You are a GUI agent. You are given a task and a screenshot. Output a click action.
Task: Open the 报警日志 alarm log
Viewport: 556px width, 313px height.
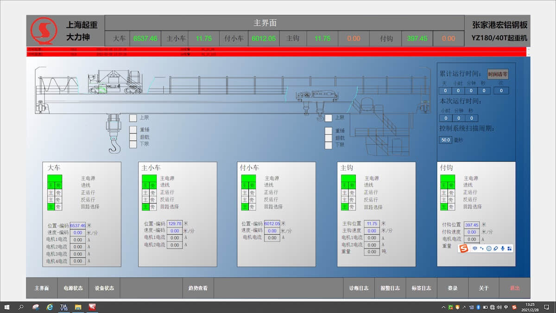[x=390, y=288]
